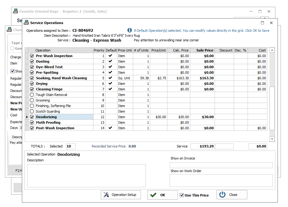Click the Deodorizing sale price $30.00 cell
This screenshot has width=288, height=207.
(202, 117)
